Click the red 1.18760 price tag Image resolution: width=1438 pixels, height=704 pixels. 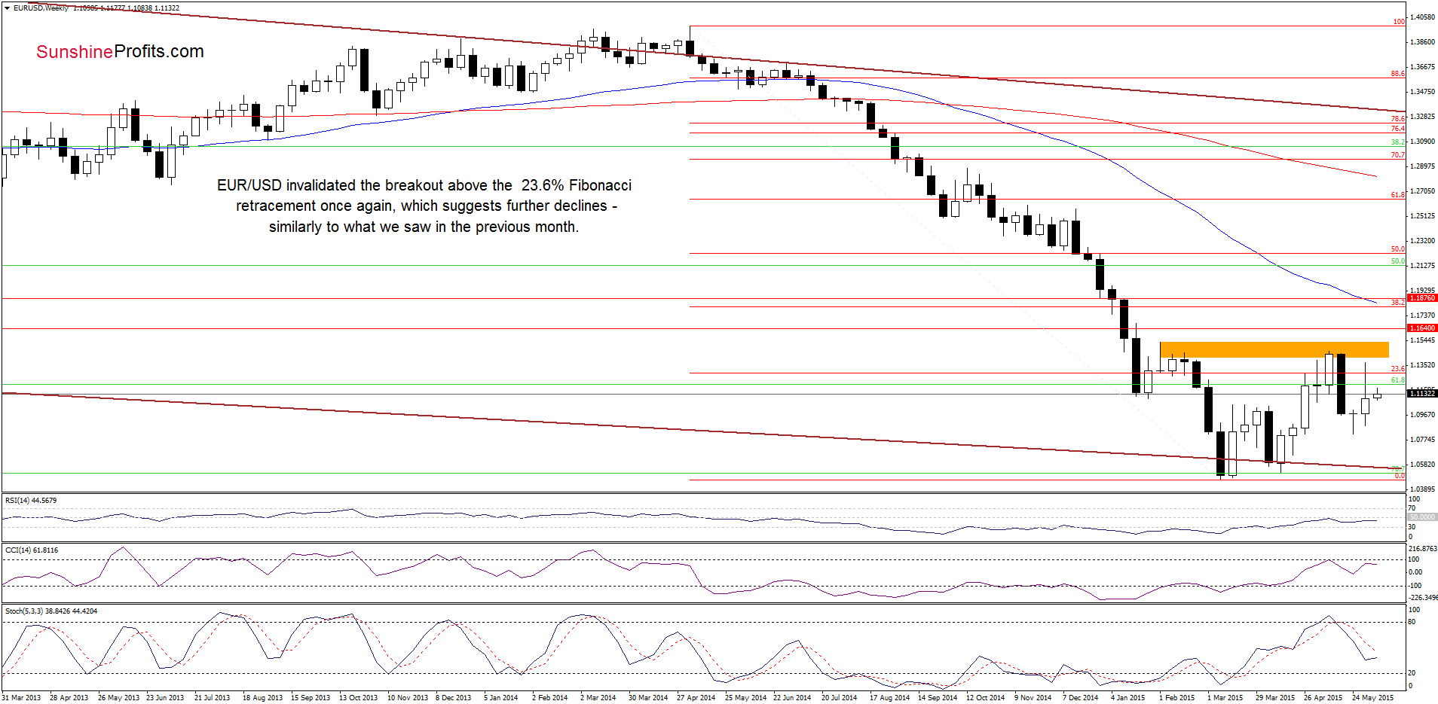[x=1422, y=298]
